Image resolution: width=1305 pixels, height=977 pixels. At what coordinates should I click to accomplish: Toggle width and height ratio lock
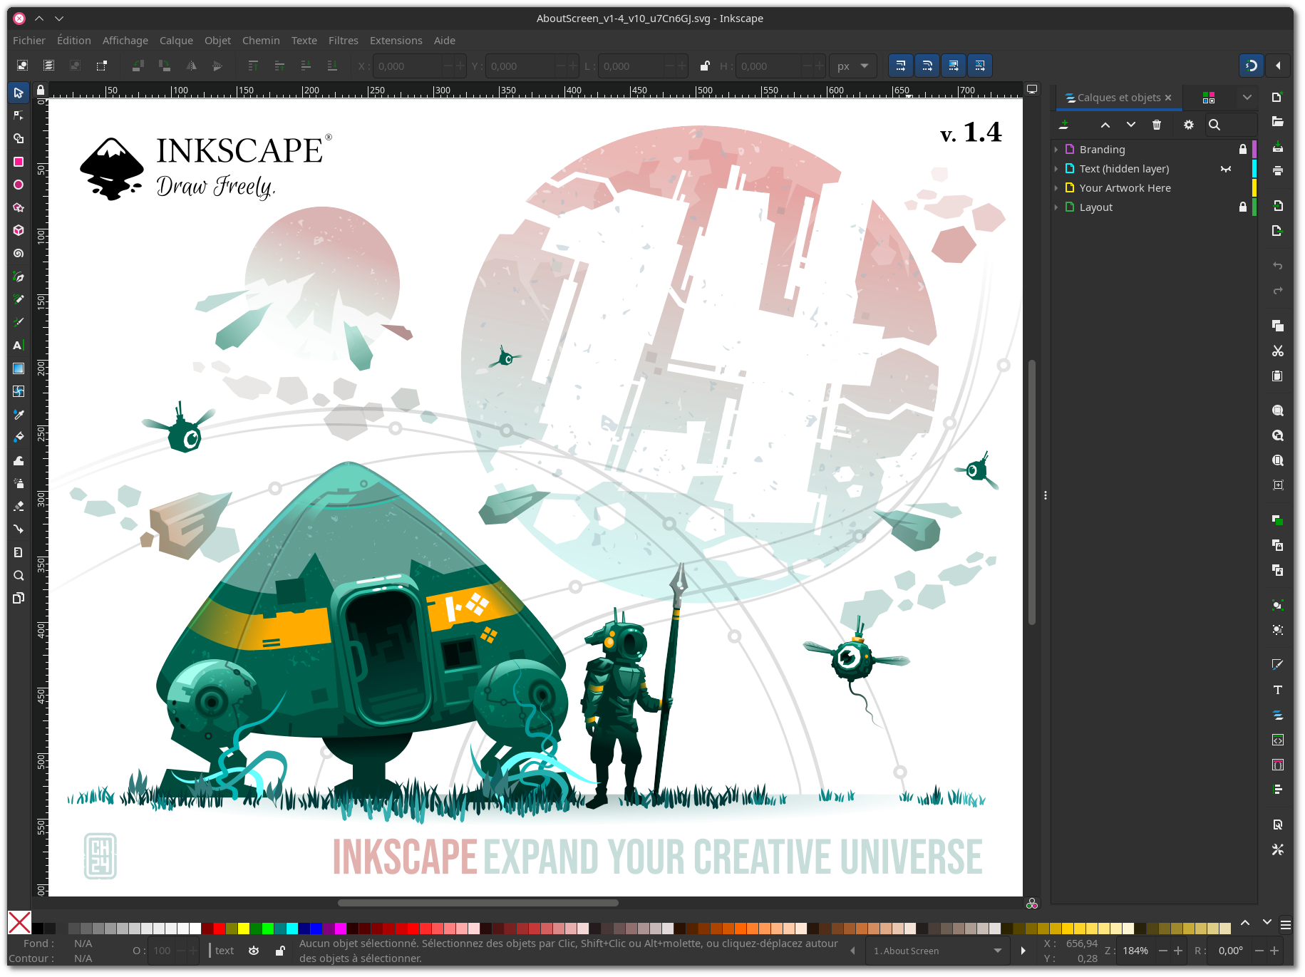coord(705,66)
